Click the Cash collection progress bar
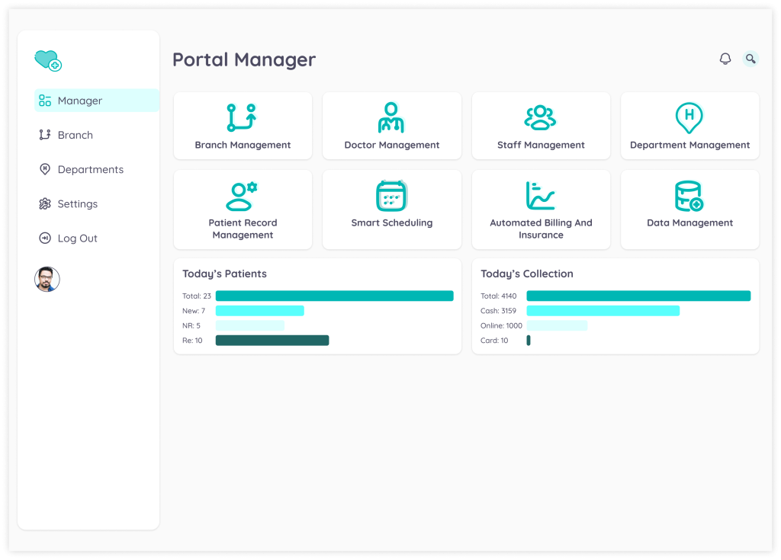The image size is (781, 560). pyautogui.click(x=603, y=311)
